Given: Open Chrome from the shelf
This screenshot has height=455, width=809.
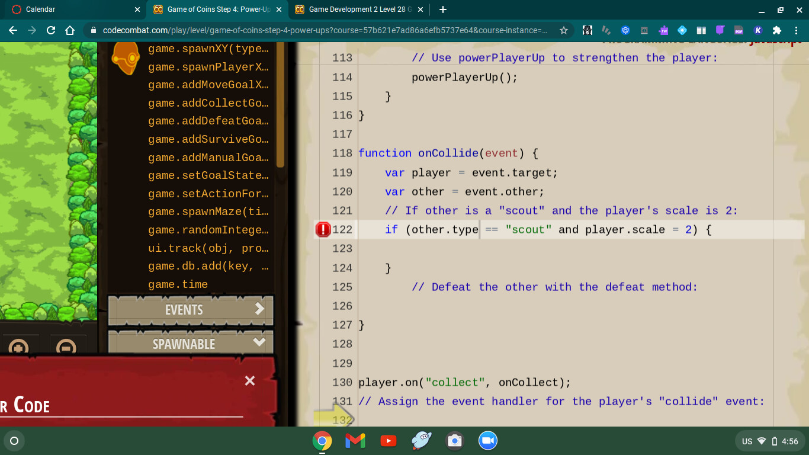Looking at the screenshot, I should (x=322, y=441).
